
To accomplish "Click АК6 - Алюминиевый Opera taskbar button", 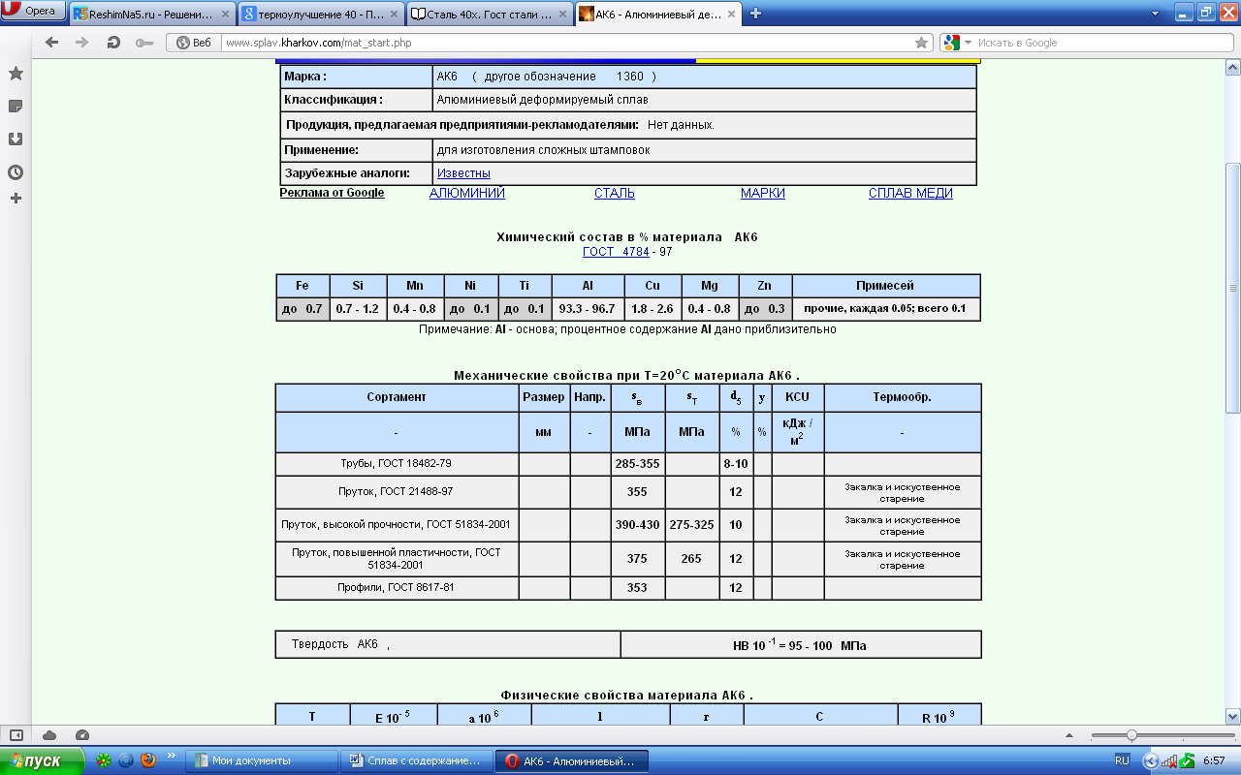I will tap(572, 760).
